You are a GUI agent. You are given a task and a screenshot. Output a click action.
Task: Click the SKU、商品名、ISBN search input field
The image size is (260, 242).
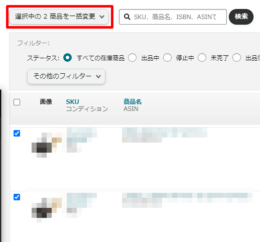click(173, 17)
